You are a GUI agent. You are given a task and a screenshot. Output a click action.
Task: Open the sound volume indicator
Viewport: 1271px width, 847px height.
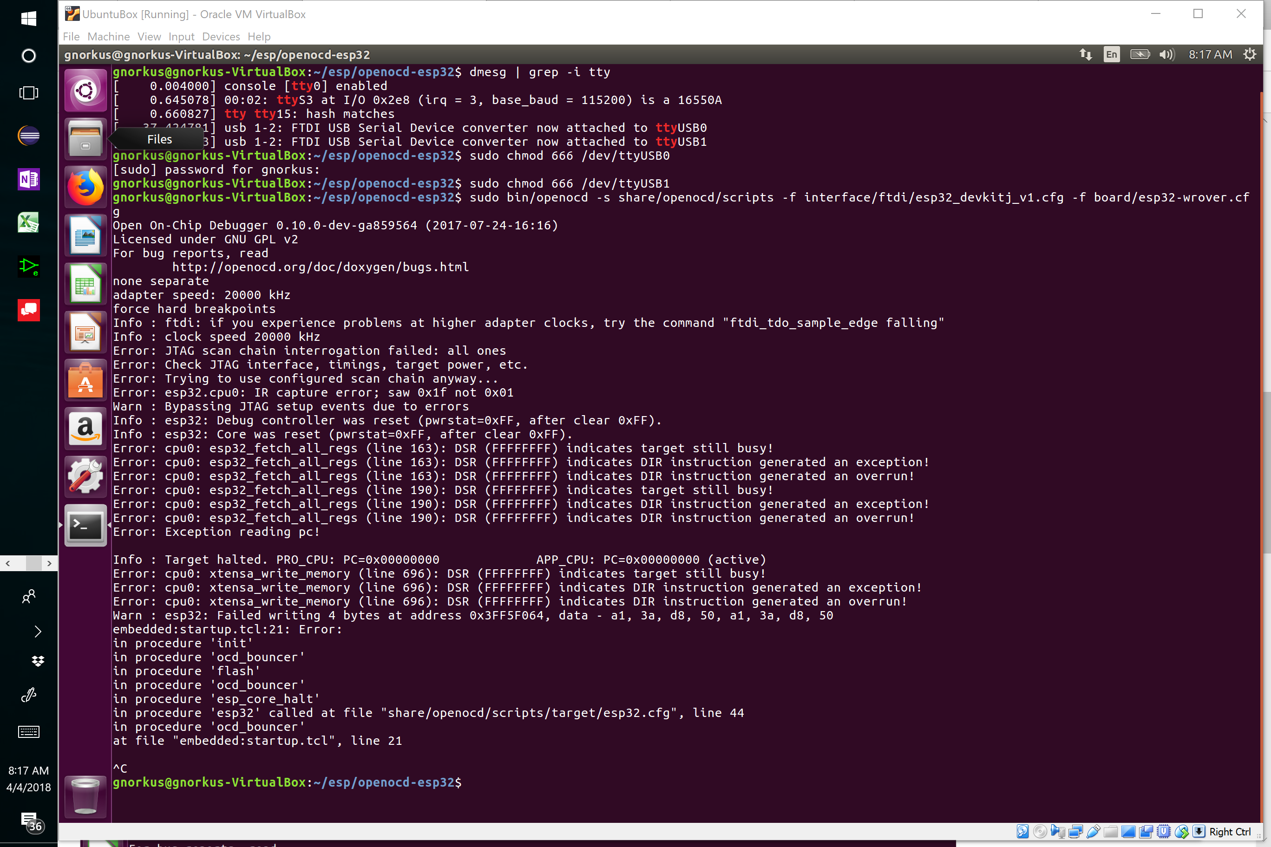tap(1166, 54)
